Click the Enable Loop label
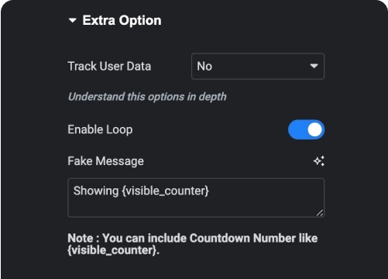The image size is (388, 279). tap(100, 129)
